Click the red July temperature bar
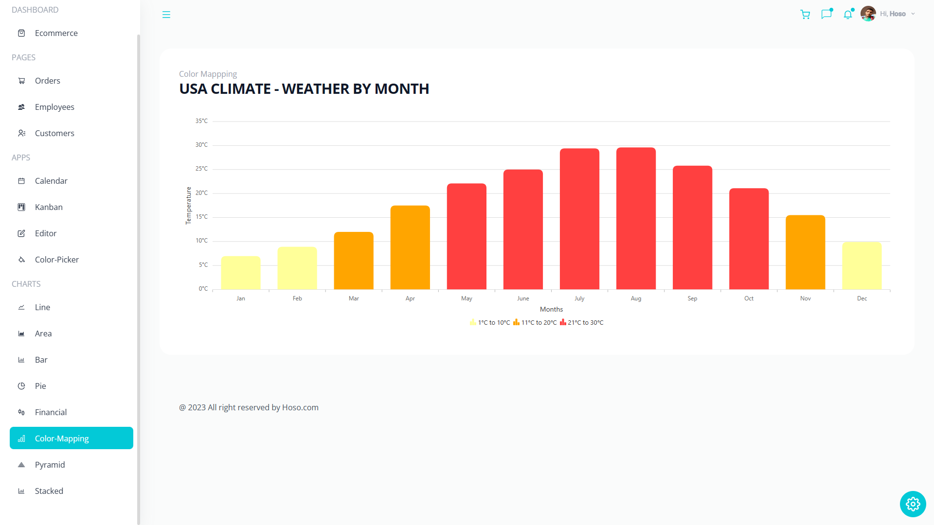934x525 pixels. point(579,219)
